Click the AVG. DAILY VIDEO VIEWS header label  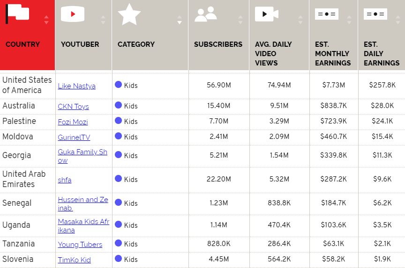(x=273, y=54)
